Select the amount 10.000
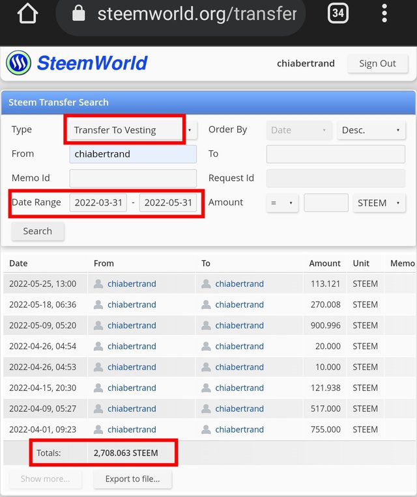Viewport: 417px width, 497px height. point(328,367)
